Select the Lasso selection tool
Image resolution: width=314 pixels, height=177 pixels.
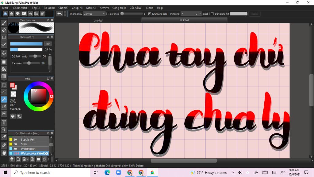tap(4, 92)
